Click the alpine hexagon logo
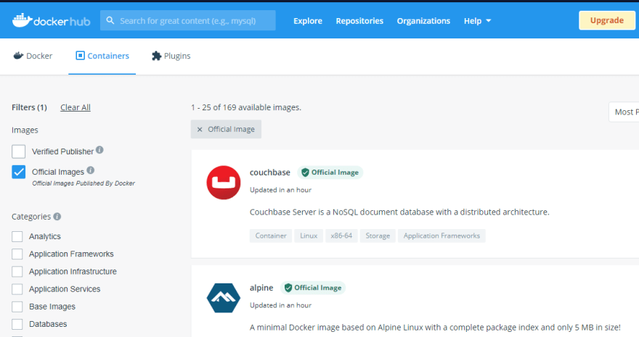Image resolution: width=639 pixels, height=337 pixels. click(224, 298)
